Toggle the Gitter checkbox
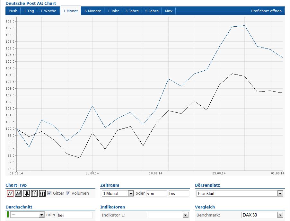290x221 pixels. 49,193
